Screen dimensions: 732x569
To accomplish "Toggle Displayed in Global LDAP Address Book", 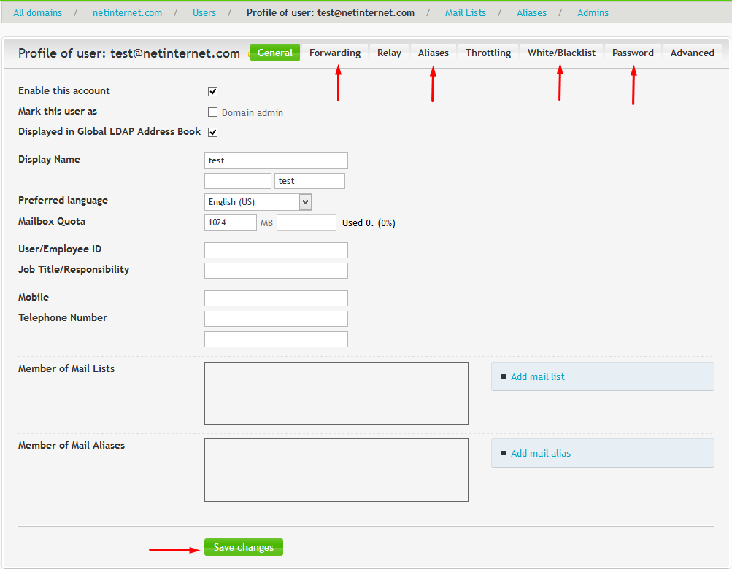I will (213, 133).
